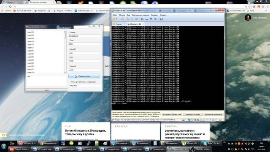This screenshot has height=152, width=270.
Task: Close the Ubuntu 64-bit tab
Action: [x=143, y=24]
